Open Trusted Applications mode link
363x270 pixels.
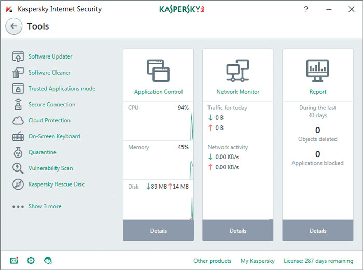[x=62, y=89]
